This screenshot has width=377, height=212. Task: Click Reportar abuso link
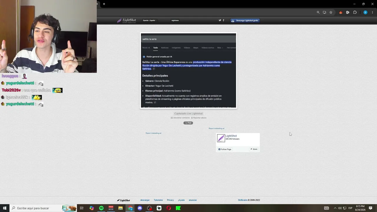[200, 118]
